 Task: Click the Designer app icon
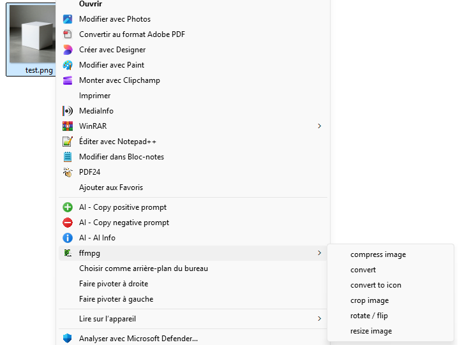pyautogui.click(x=68, y=50)
